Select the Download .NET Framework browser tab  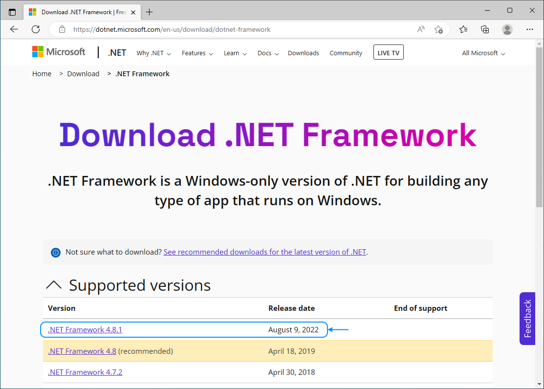[x=82, y=12]
